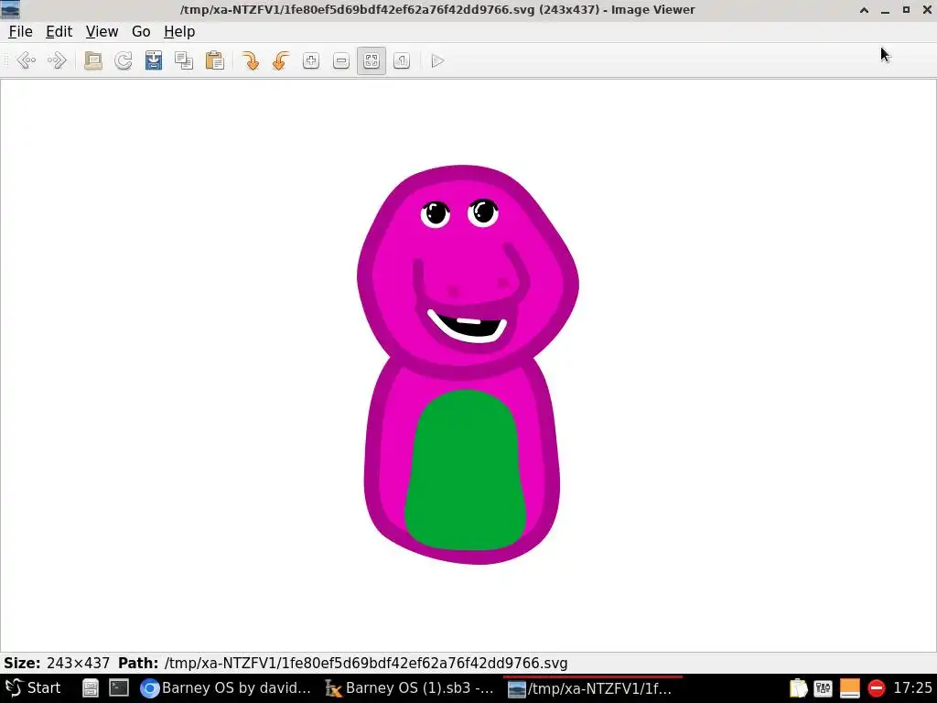Switch to Barney OS browser window
Screen dimensions: 937x703
point(226,688)
